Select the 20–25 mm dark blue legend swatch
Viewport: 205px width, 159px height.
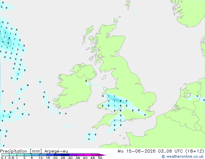58,155
